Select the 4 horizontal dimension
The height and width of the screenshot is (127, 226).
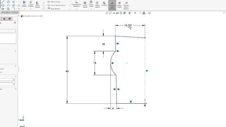click(x=113, y=108)
